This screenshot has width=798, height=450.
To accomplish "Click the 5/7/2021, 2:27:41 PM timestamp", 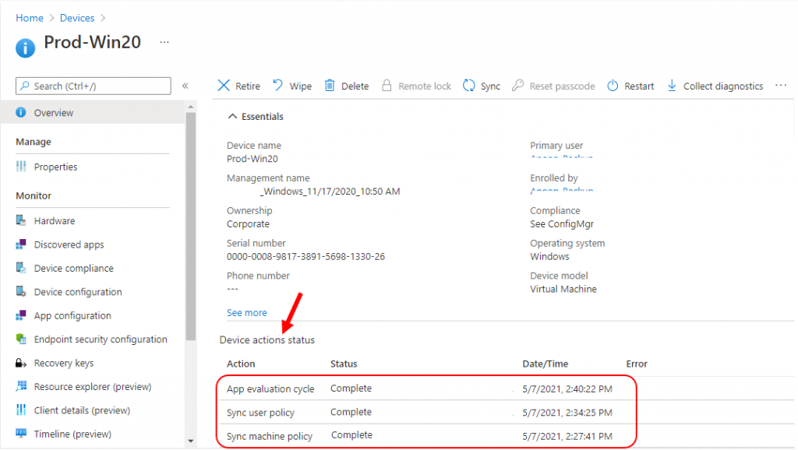I will 567,436.
